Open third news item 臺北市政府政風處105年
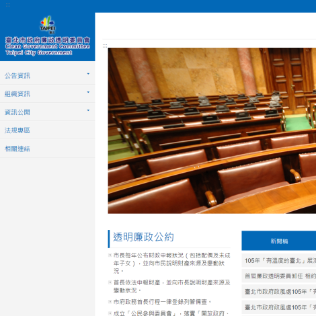Image resolution: width=316 pixels, height=316 pixels. 280,292
